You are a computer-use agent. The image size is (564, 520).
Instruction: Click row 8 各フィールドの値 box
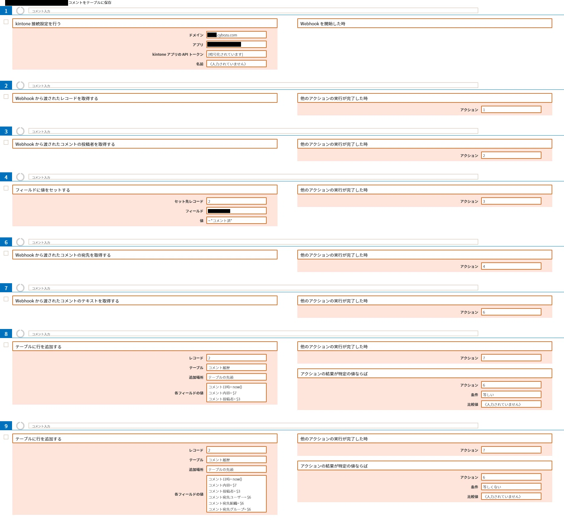coord(237,393)
